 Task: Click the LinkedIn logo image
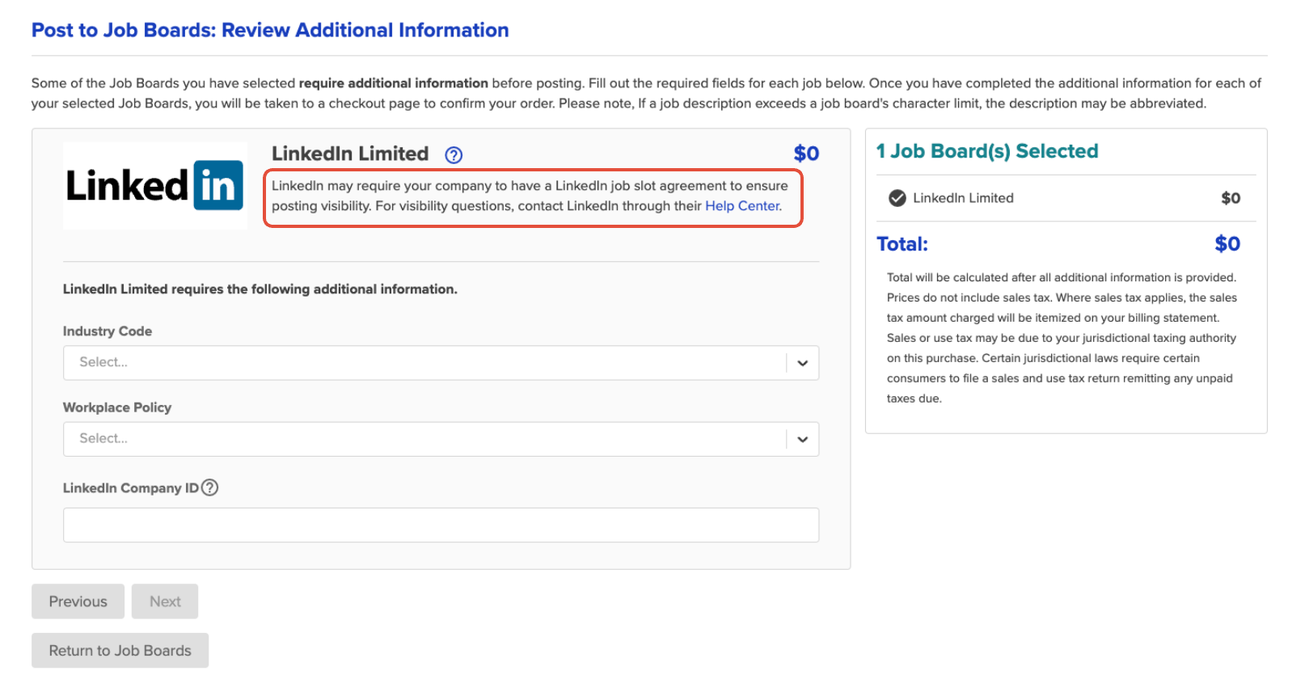pyautogui.click(x=155, y=186)
